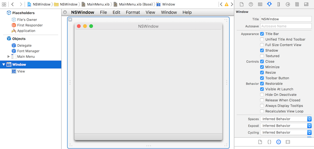Enable Unified Title And Toolbar
314x149 pixels.
262,40
